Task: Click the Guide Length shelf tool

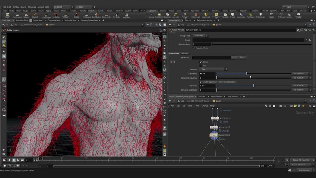Action: pyautogui.click(x=47, y=15)
